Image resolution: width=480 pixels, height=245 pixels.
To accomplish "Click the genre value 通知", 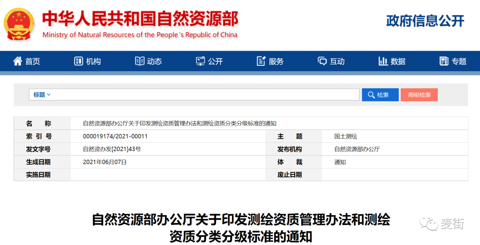I will (340, 162).
